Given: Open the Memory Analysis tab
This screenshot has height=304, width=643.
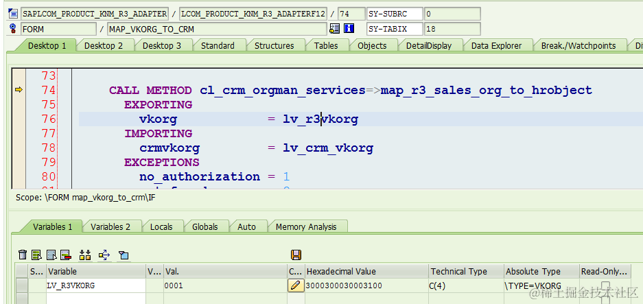Looking at the screenshot, I should (x=306, y=226).
